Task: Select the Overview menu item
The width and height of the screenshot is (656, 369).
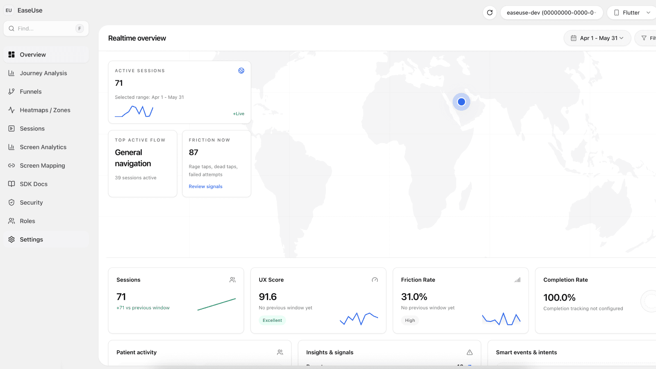Action: [46, 55]
